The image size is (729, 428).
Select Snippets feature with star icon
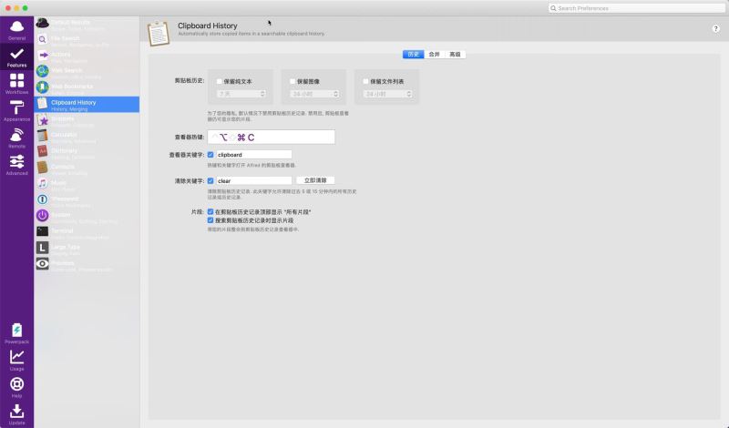(x=87, y=121)
